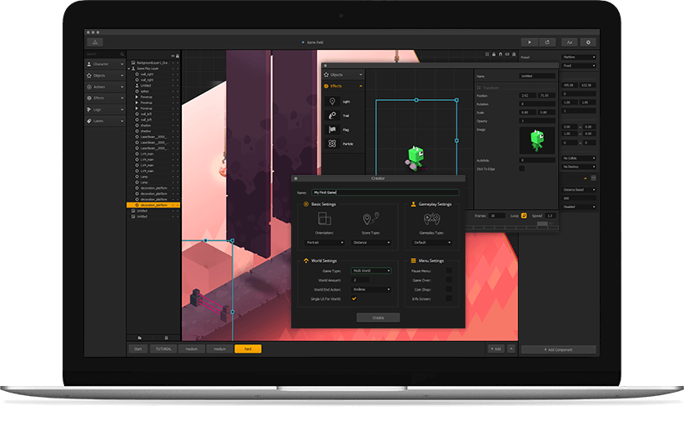Click the Create button in Creator dialog
Viewport: 684px width, 441px height.
tap(378, 318)
